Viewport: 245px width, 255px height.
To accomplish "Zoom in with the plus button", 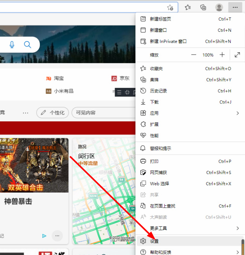I will click(222, 55).
